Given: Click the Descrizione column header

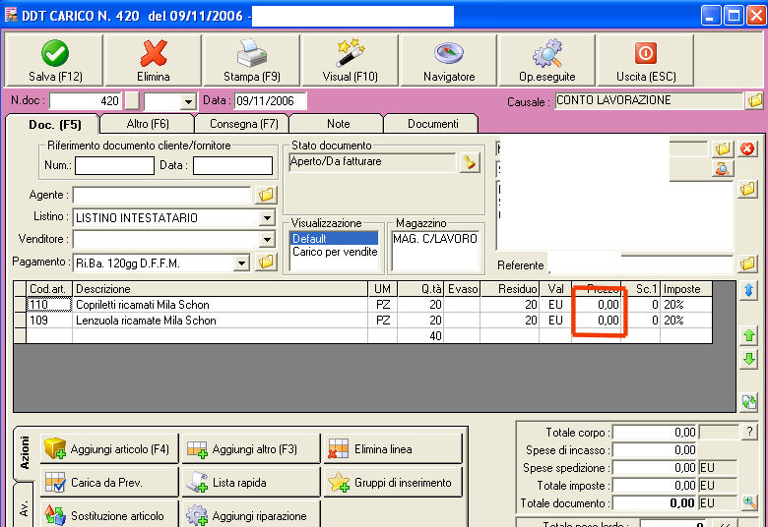Looking at the screenshot, I should point(221,289).
